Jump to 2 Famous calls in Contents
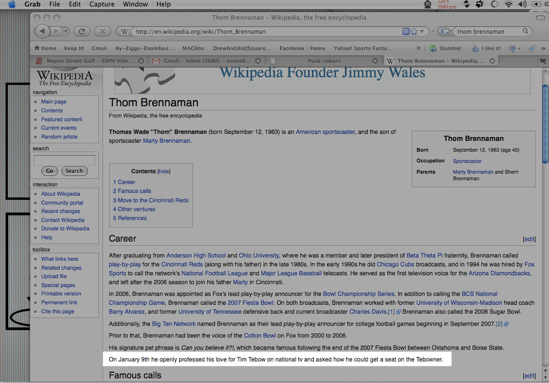This screenshot has height=383, width=549. 132,191
